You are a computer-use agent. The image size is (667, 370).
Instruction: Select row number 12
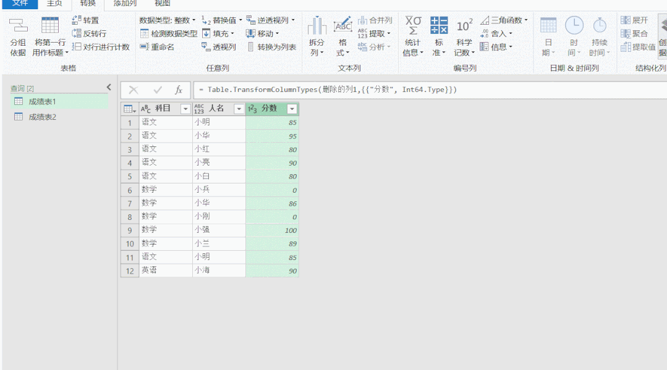click(130, 271)
